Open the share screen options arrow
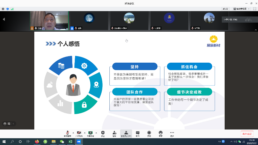 (x=96, y=133)
